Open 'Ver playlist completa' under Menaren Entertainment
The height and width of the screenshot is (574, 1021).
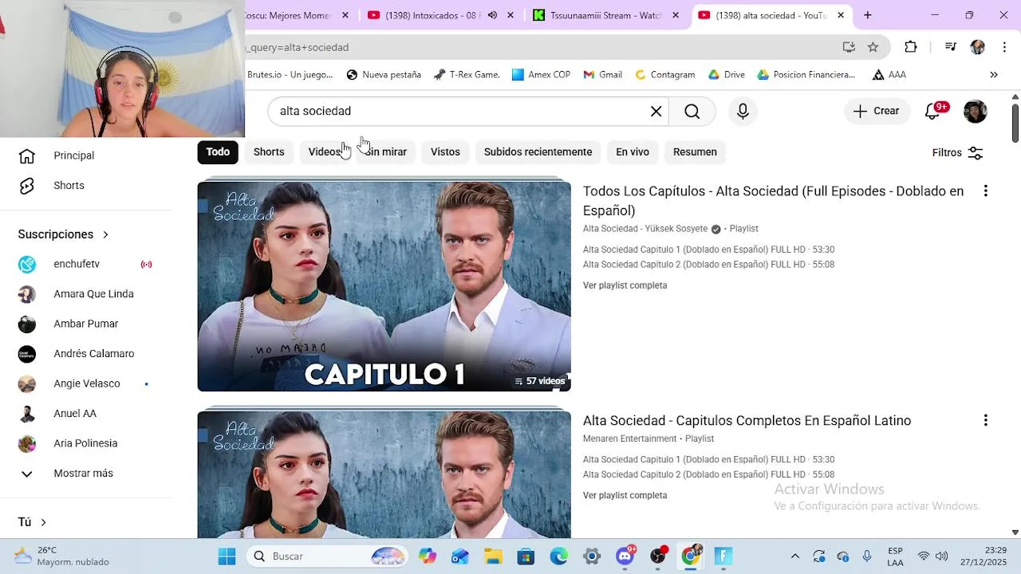point(625,496)
